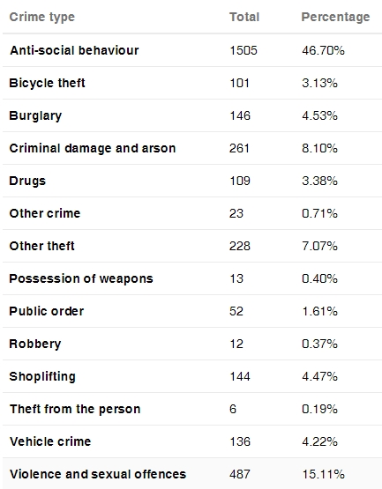Click the Total column header
This screenshot has height=489, width=382.
(x=244, y=17)
